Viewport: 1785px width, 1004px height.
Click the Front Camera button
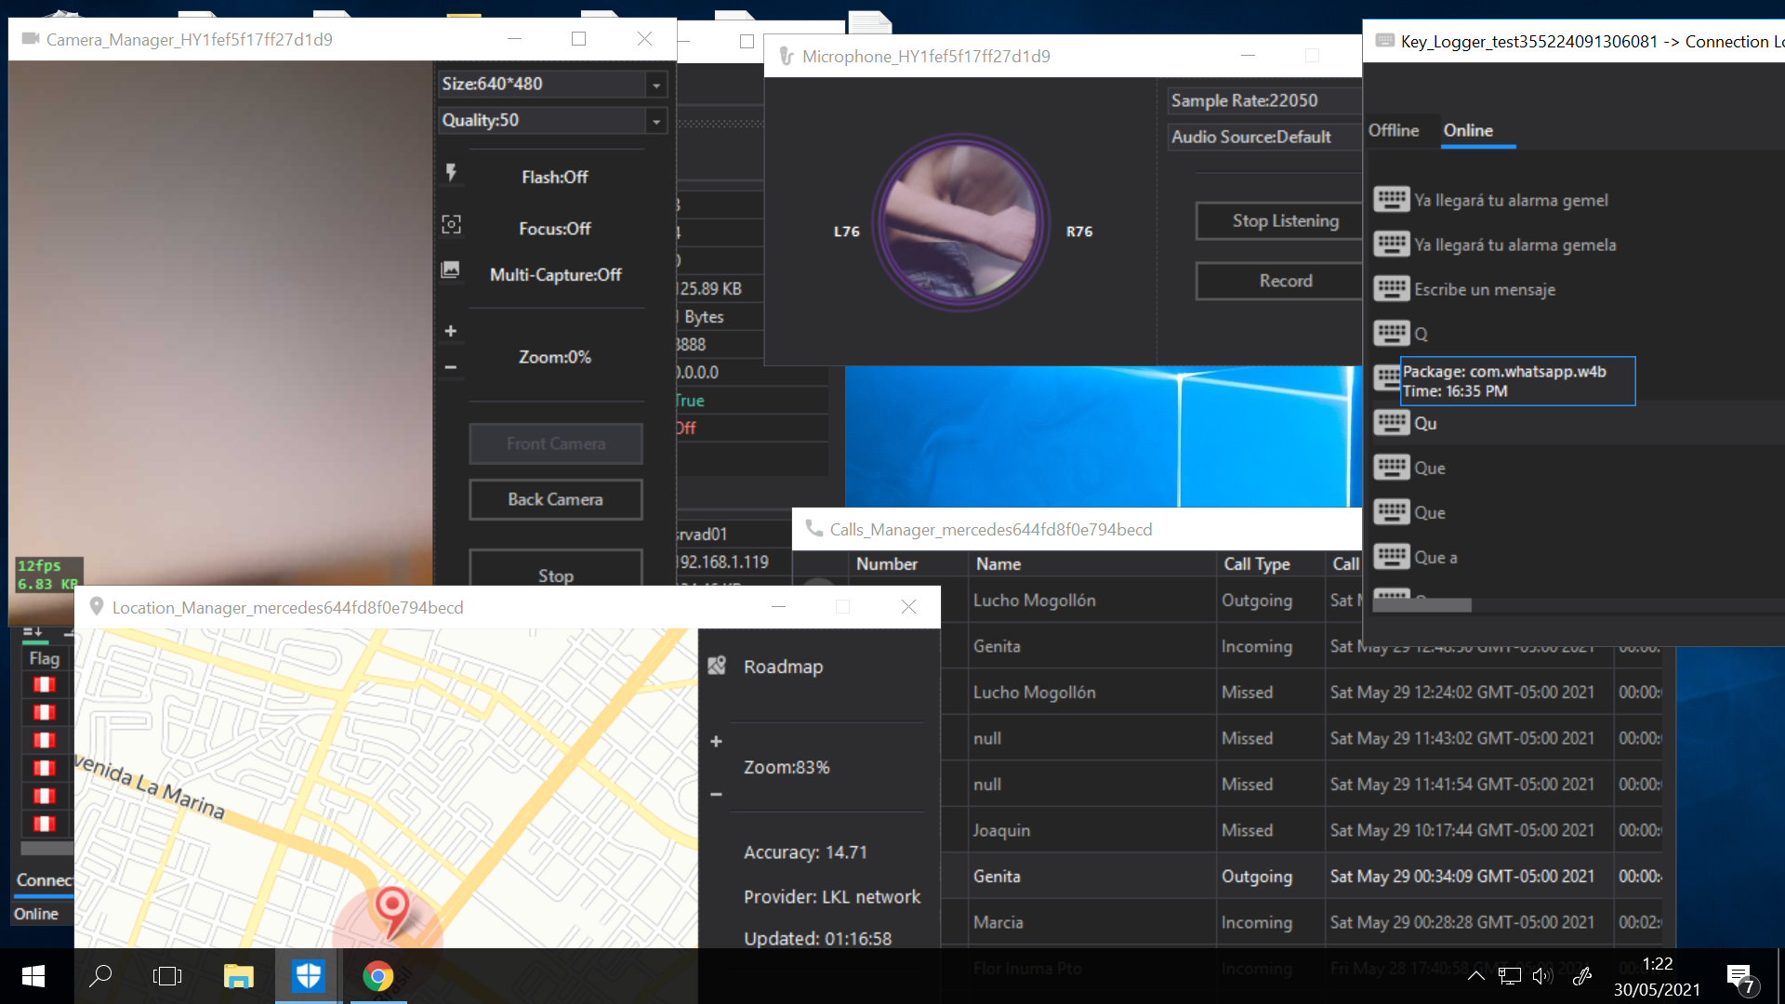[556, 444]
